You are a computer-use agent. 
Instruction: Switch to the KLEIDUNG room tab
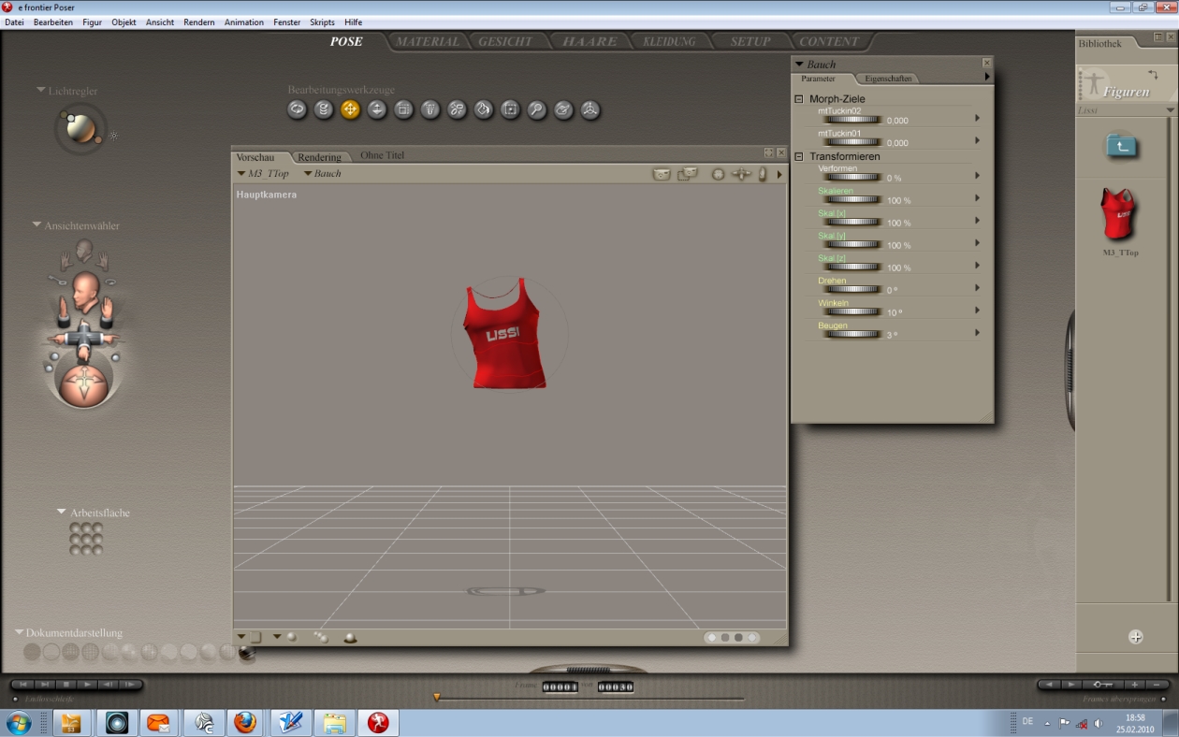click(x=669, y=41)
